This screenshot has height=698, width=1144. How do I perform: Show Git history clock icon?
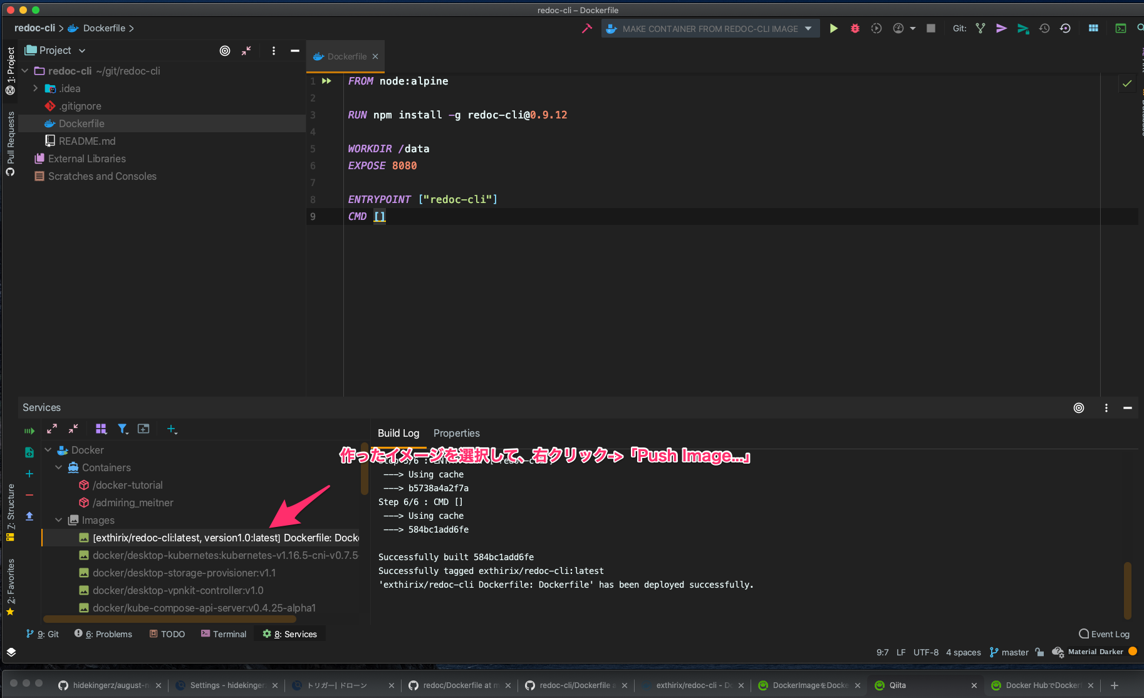tap(1044, 28)
